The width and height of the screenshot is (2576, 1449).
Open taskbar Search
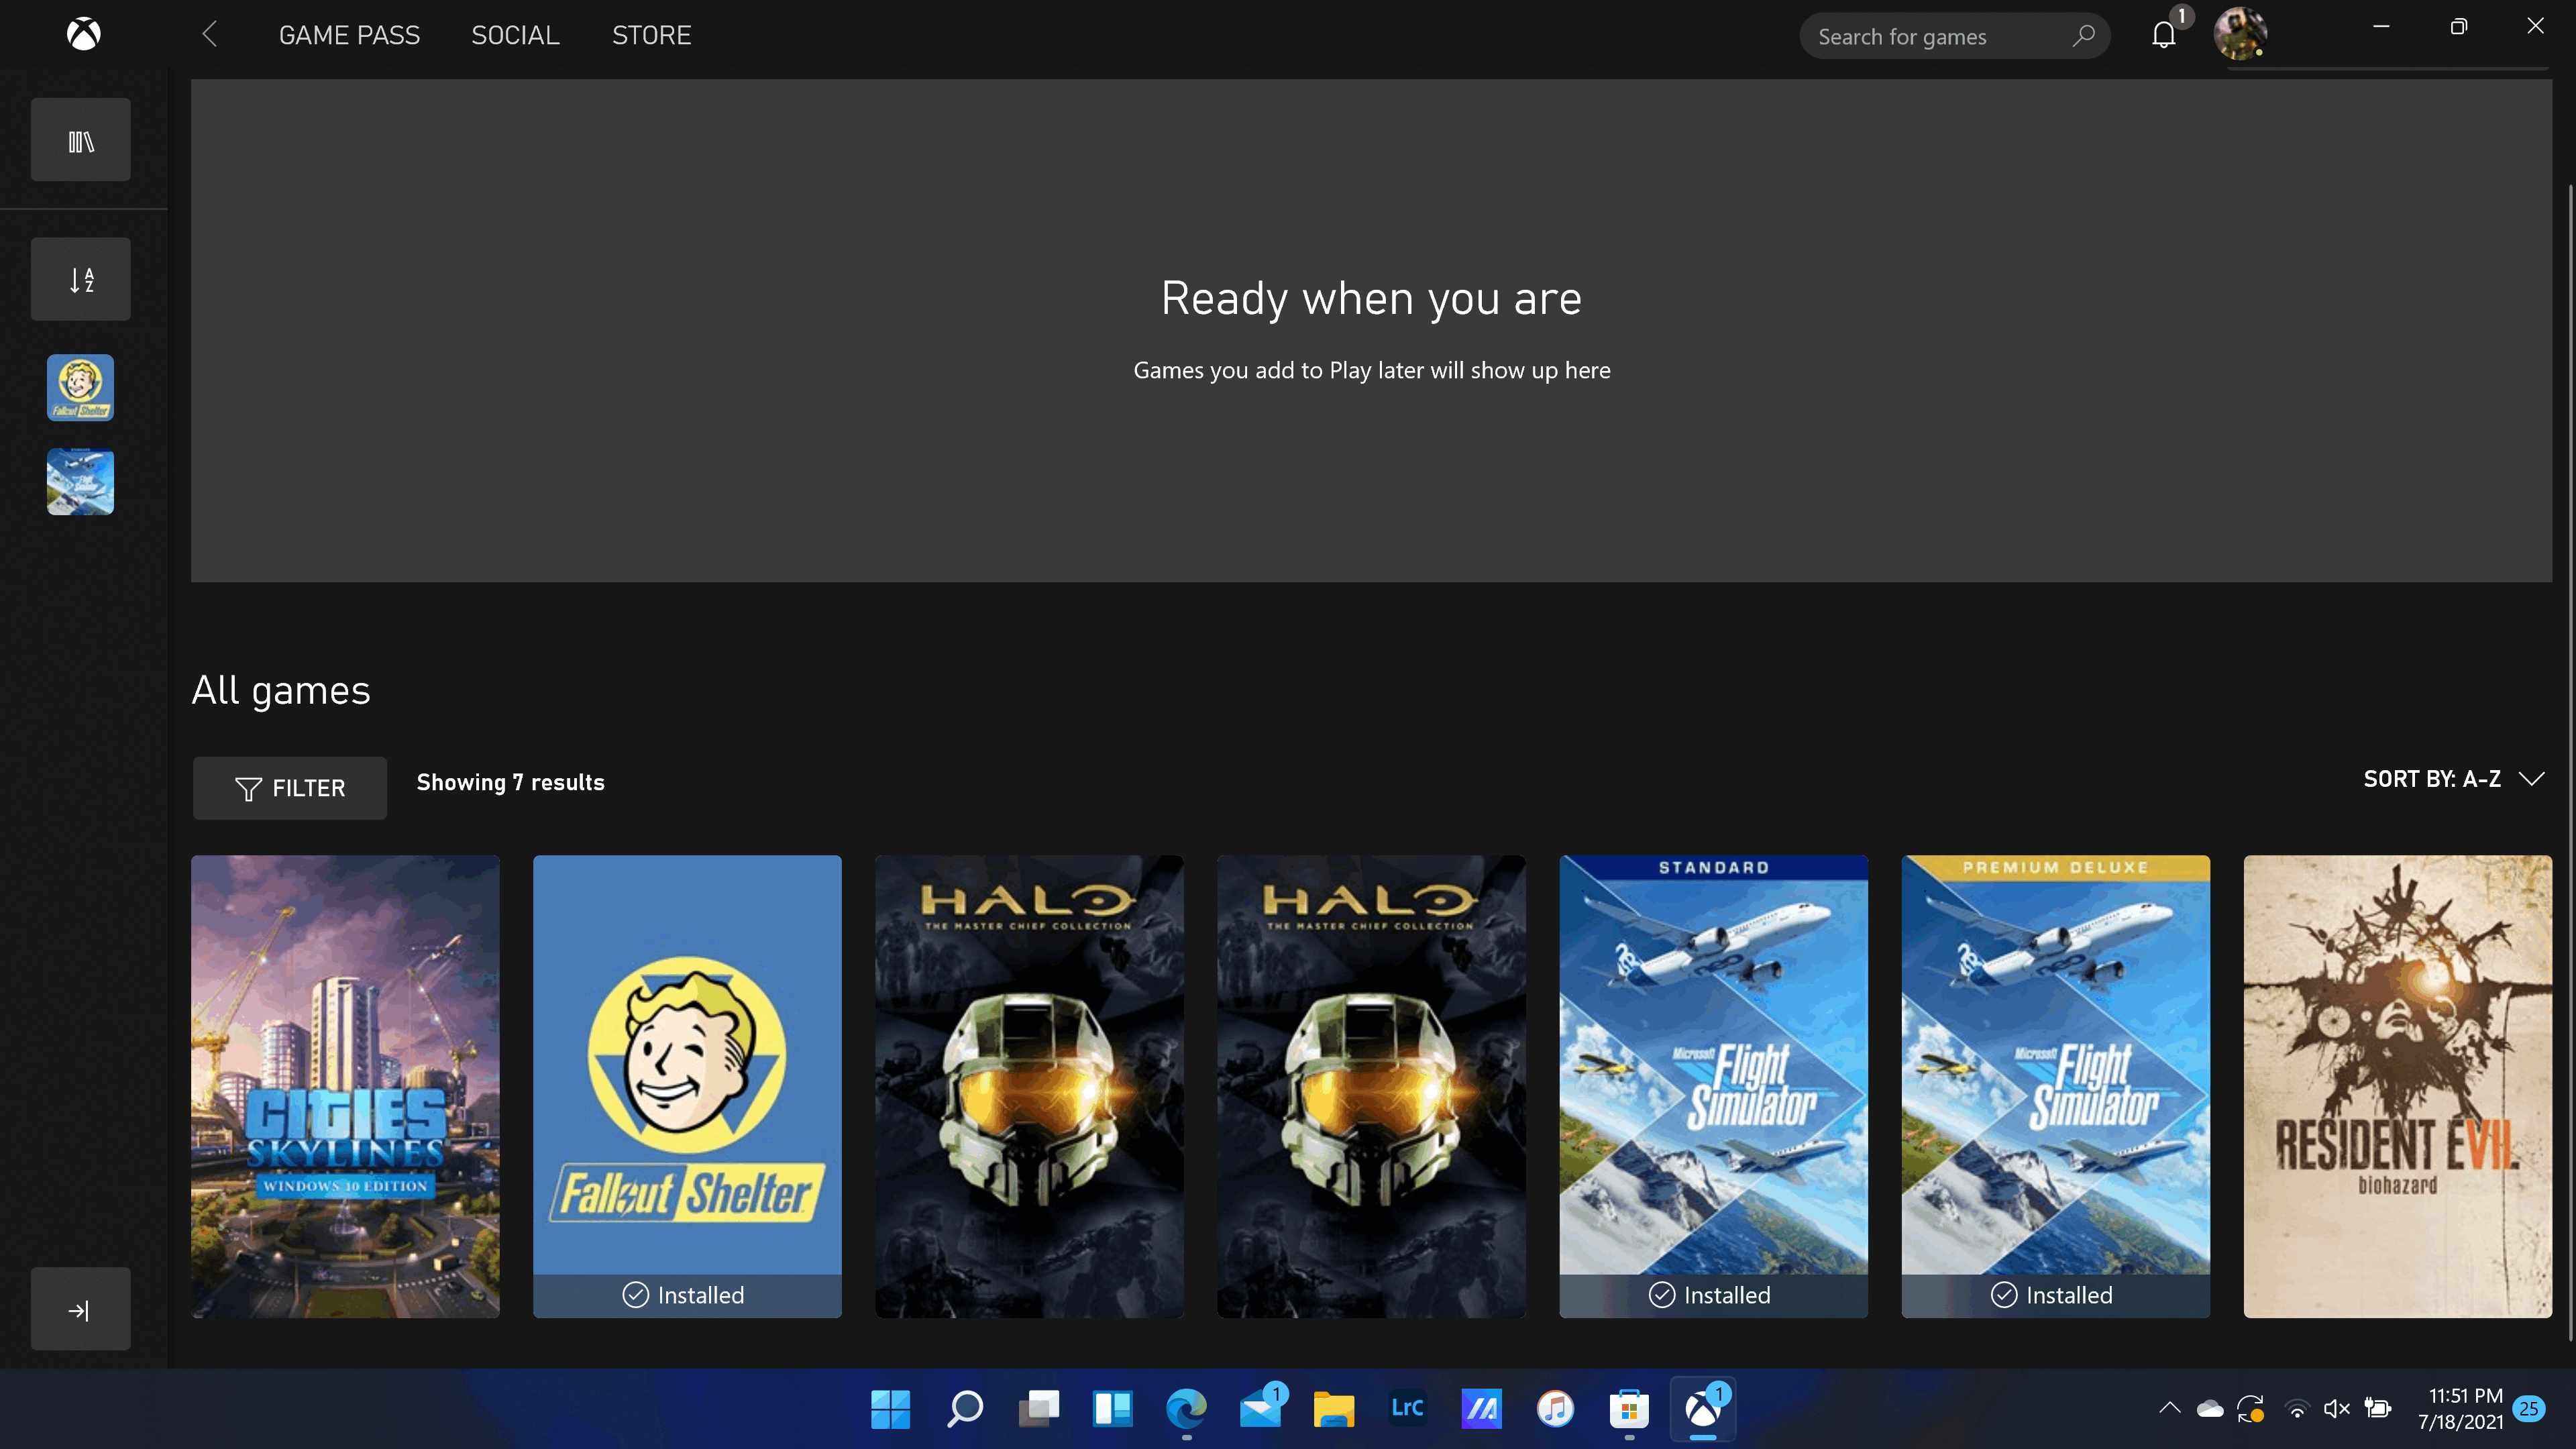point(964,1409)
